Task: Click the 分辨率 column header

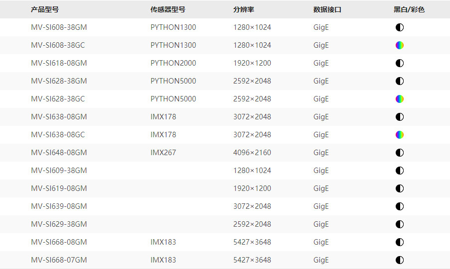Action: point(244,9)
